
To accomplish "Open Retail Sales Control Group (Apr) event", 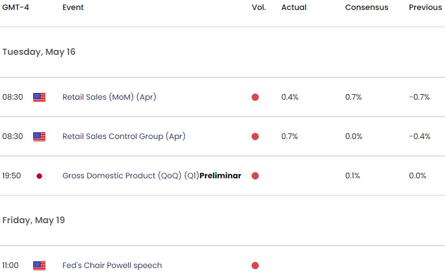I will (x=124, y=136).
